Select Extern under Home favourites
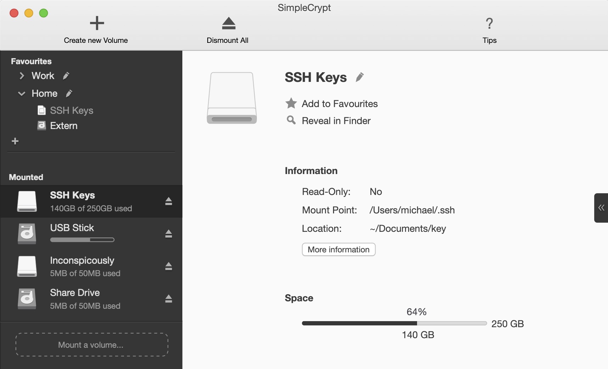The image size is (608, 369). click(x=64, y=126)
